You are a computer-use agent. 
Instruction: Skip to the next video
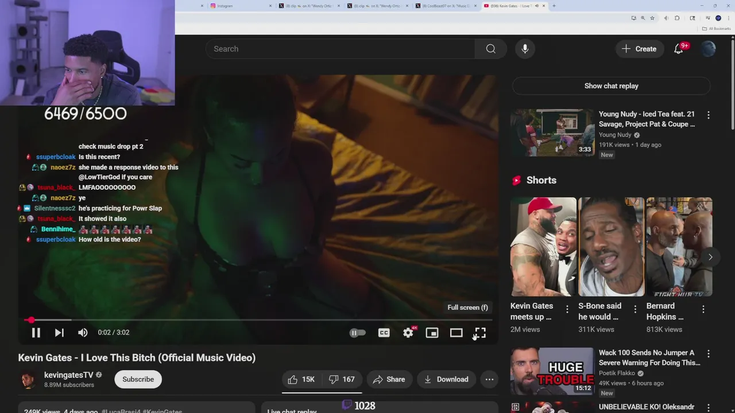(59, 333)
